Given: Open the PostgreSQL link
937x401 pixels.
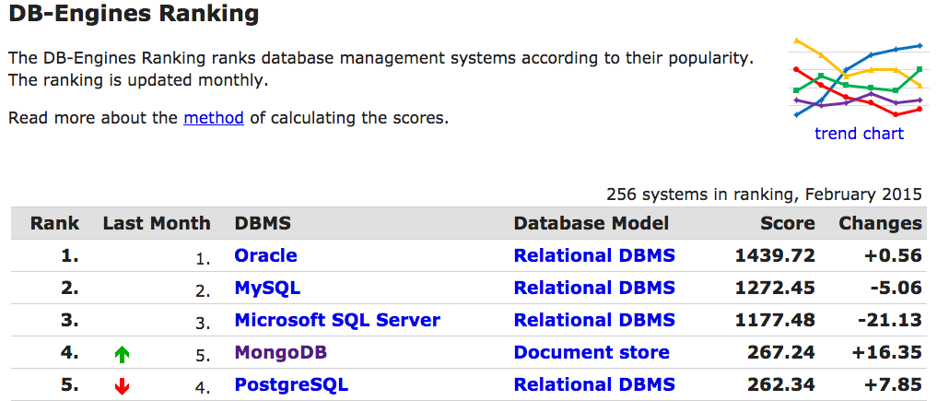Looking at the screenshot, I should tap(291, 384).
